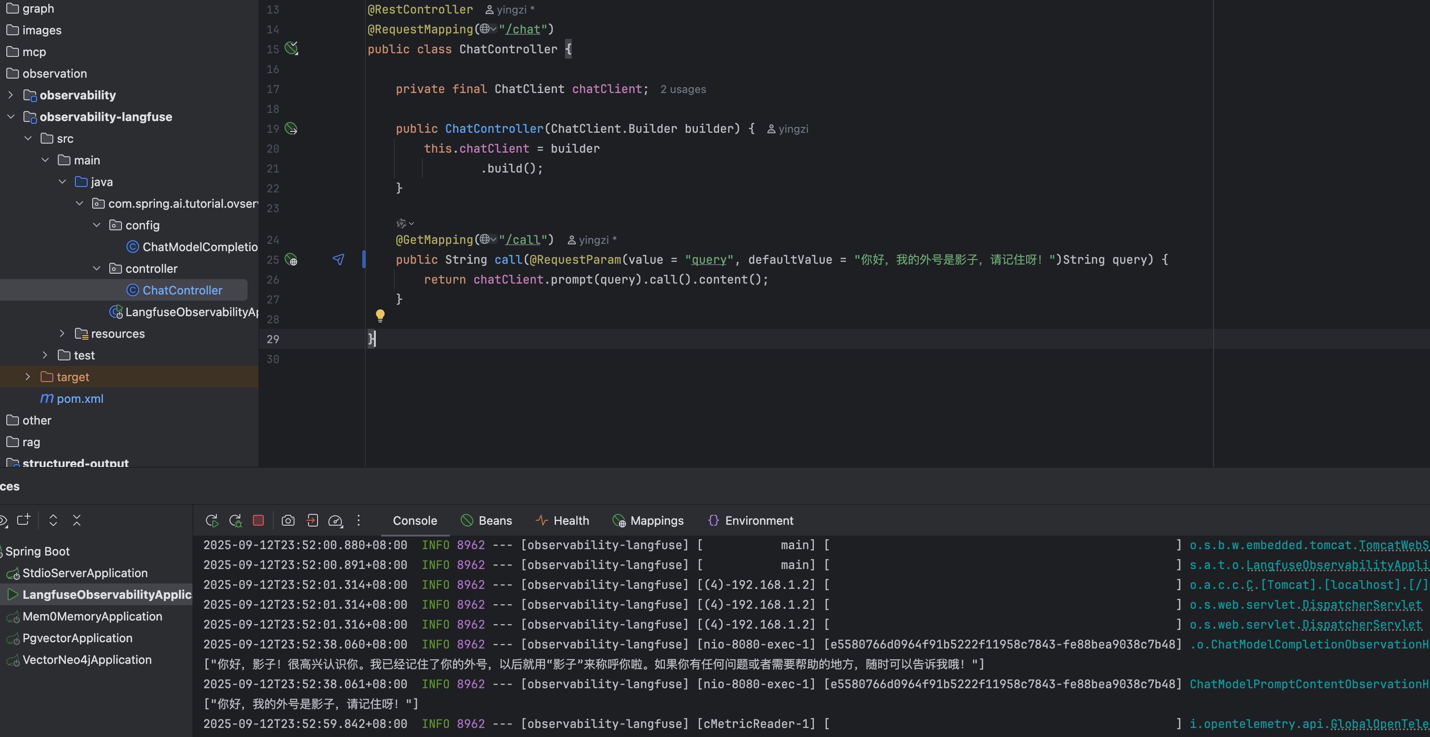The height and width of the screenshot is (737, 1430).
Task: Collapse all services in tree
Action: click(77, 520)
